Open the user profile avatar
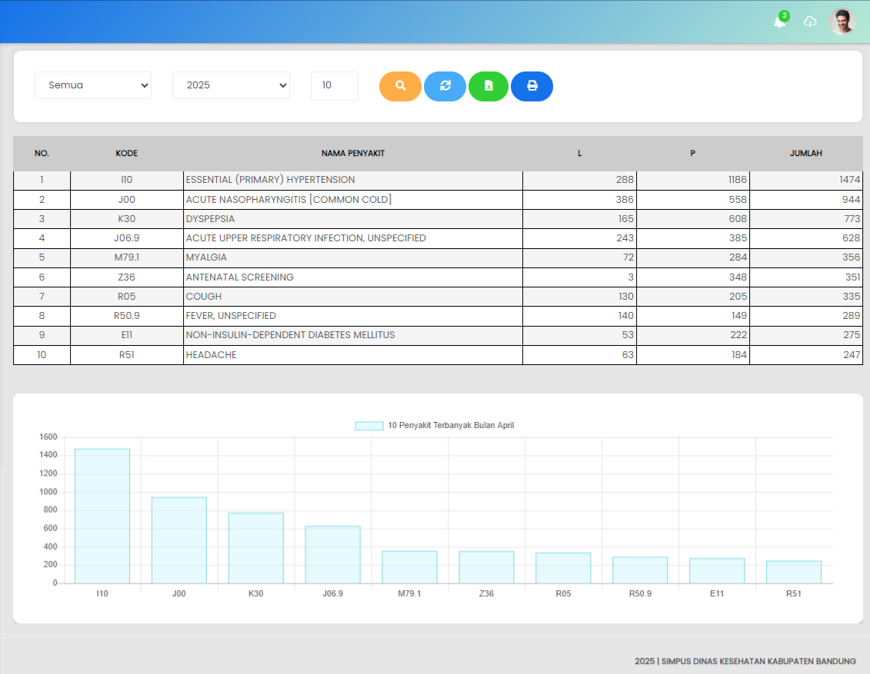The image size is (870, 674). [x=842, y=22]
